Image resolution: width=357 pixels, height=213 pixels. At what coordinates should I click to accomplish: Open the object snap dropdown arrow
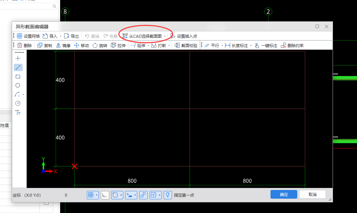click(x=121, y=195)
